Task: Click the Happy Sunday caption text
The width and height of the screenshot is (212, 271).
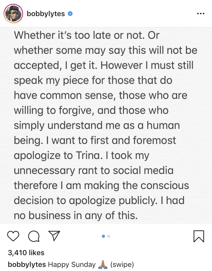Action: [x=72, y=264]
